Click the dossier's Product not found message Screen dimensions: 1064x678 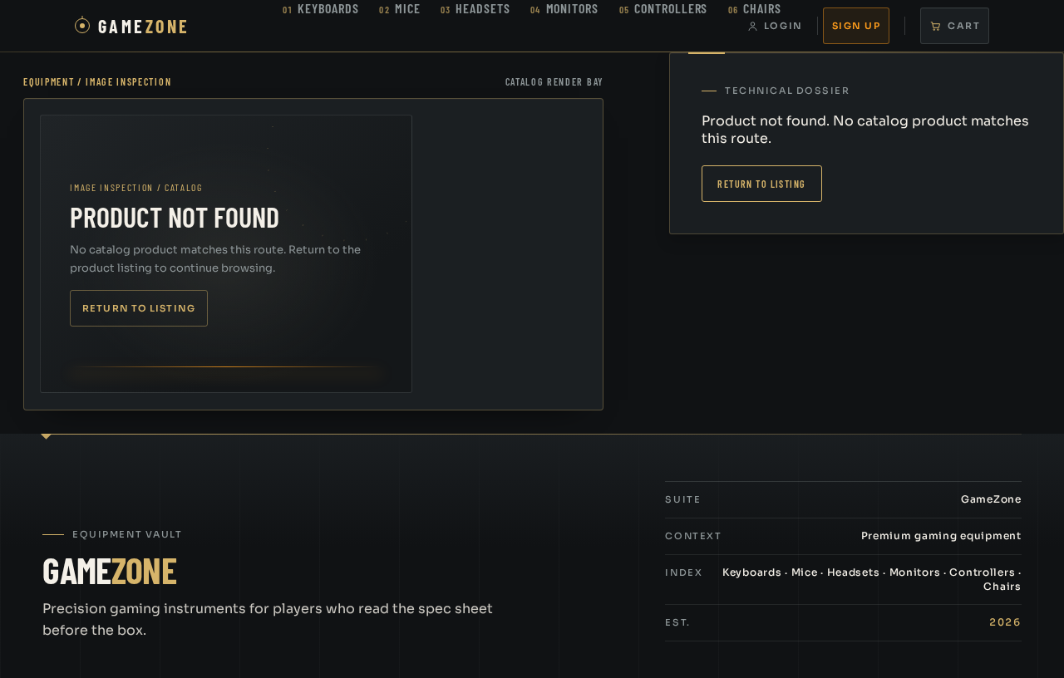coord(865,130)
